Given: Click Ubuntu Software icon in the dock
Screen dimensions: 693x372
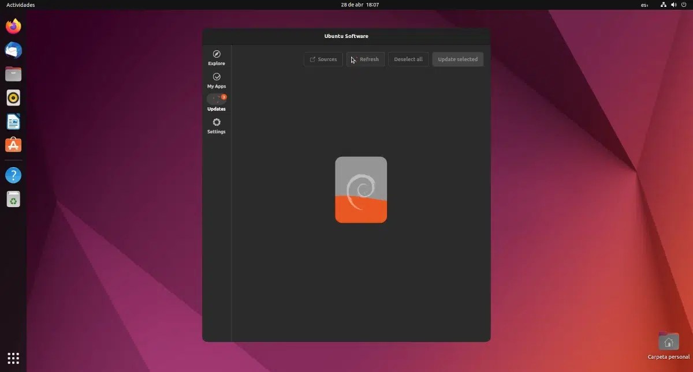Looking at the screenshot, I should [13, 145].
